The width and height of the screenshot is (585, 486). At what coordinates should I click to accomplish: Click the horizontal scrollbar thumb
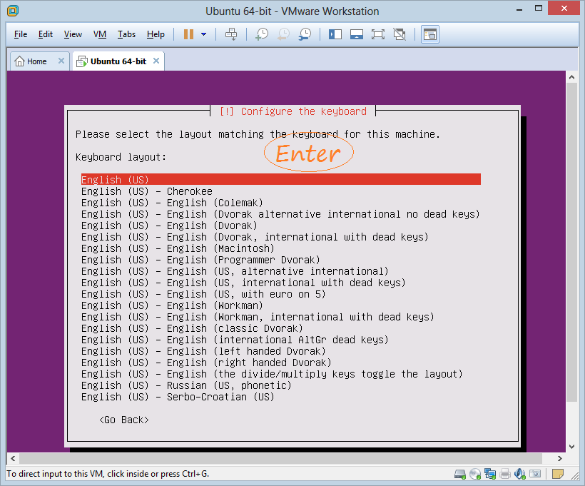(x=280, y=458)
